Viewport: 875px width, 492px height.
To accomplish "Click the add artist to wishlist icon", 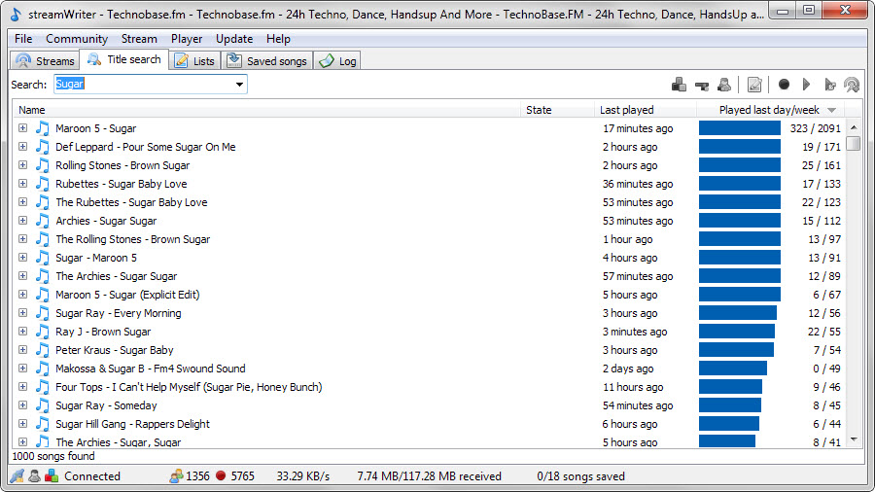I will (724, 85).
